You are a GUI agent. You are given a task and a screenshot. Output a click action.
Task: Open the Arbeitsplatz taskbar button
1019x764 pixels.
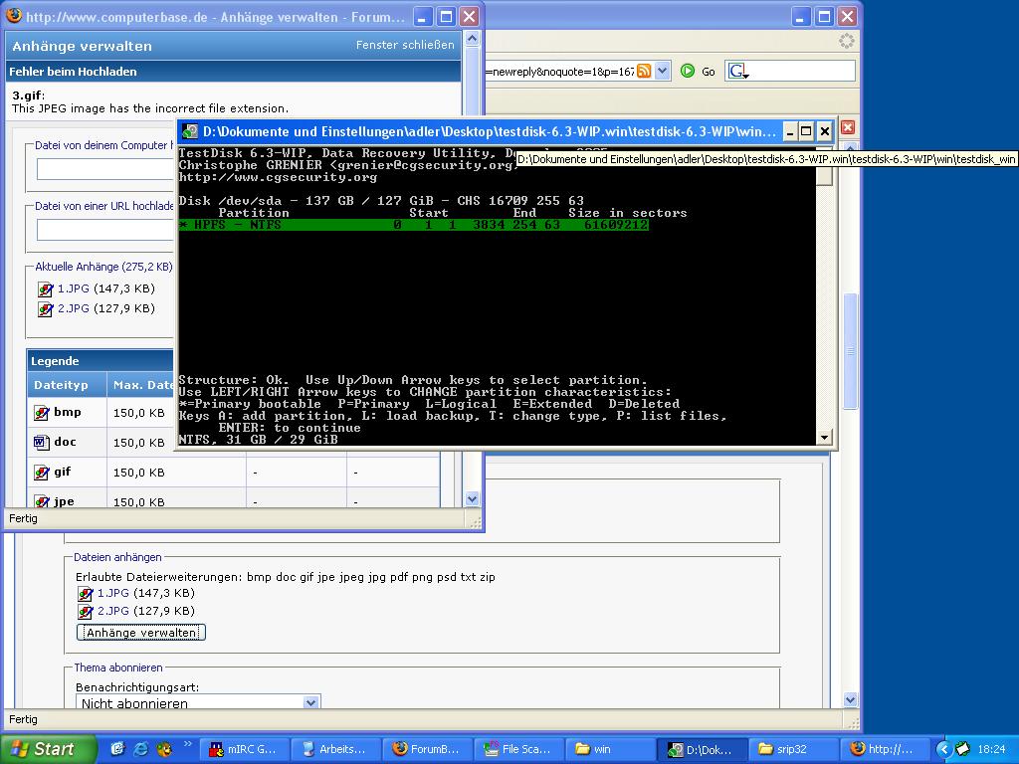tap(334, 749)
